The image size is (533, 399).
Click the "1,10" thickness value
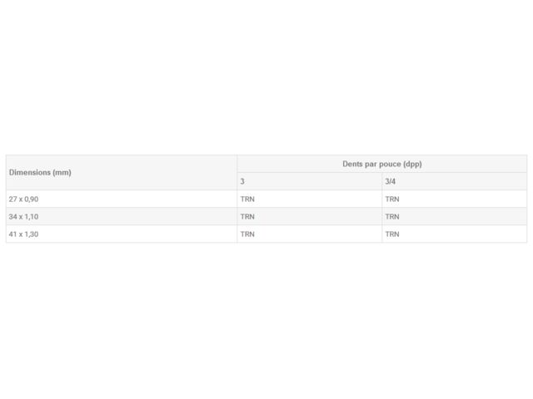coord(31,217)
